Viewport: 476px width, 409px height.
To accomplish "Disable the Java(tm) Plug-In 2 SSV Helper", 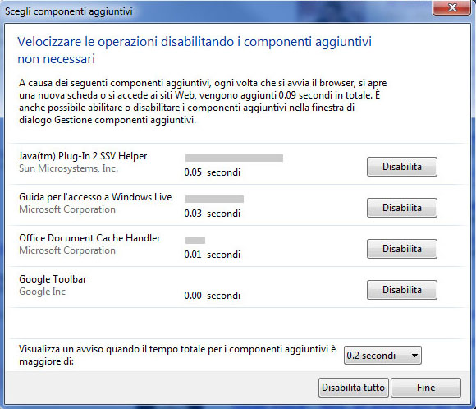I will 402,167.
